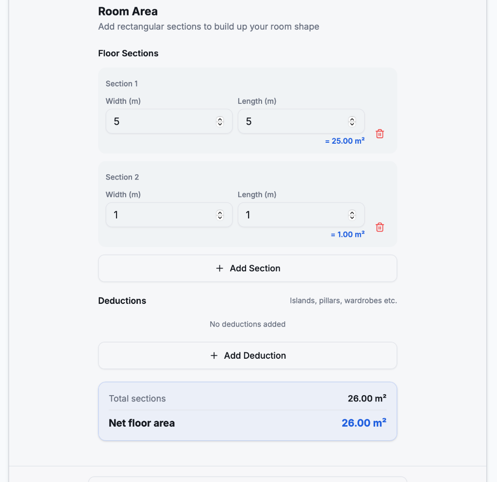Image resolution: width=497 pixels, height=482 pixels.
Task: Increment Section 1 length stepper up arrow
Action: coord(352,119)
